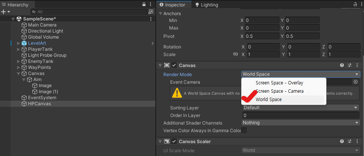Edit Anchors Max Y field
The width and height of the screenshot is (364, 156).
point(302,28)
